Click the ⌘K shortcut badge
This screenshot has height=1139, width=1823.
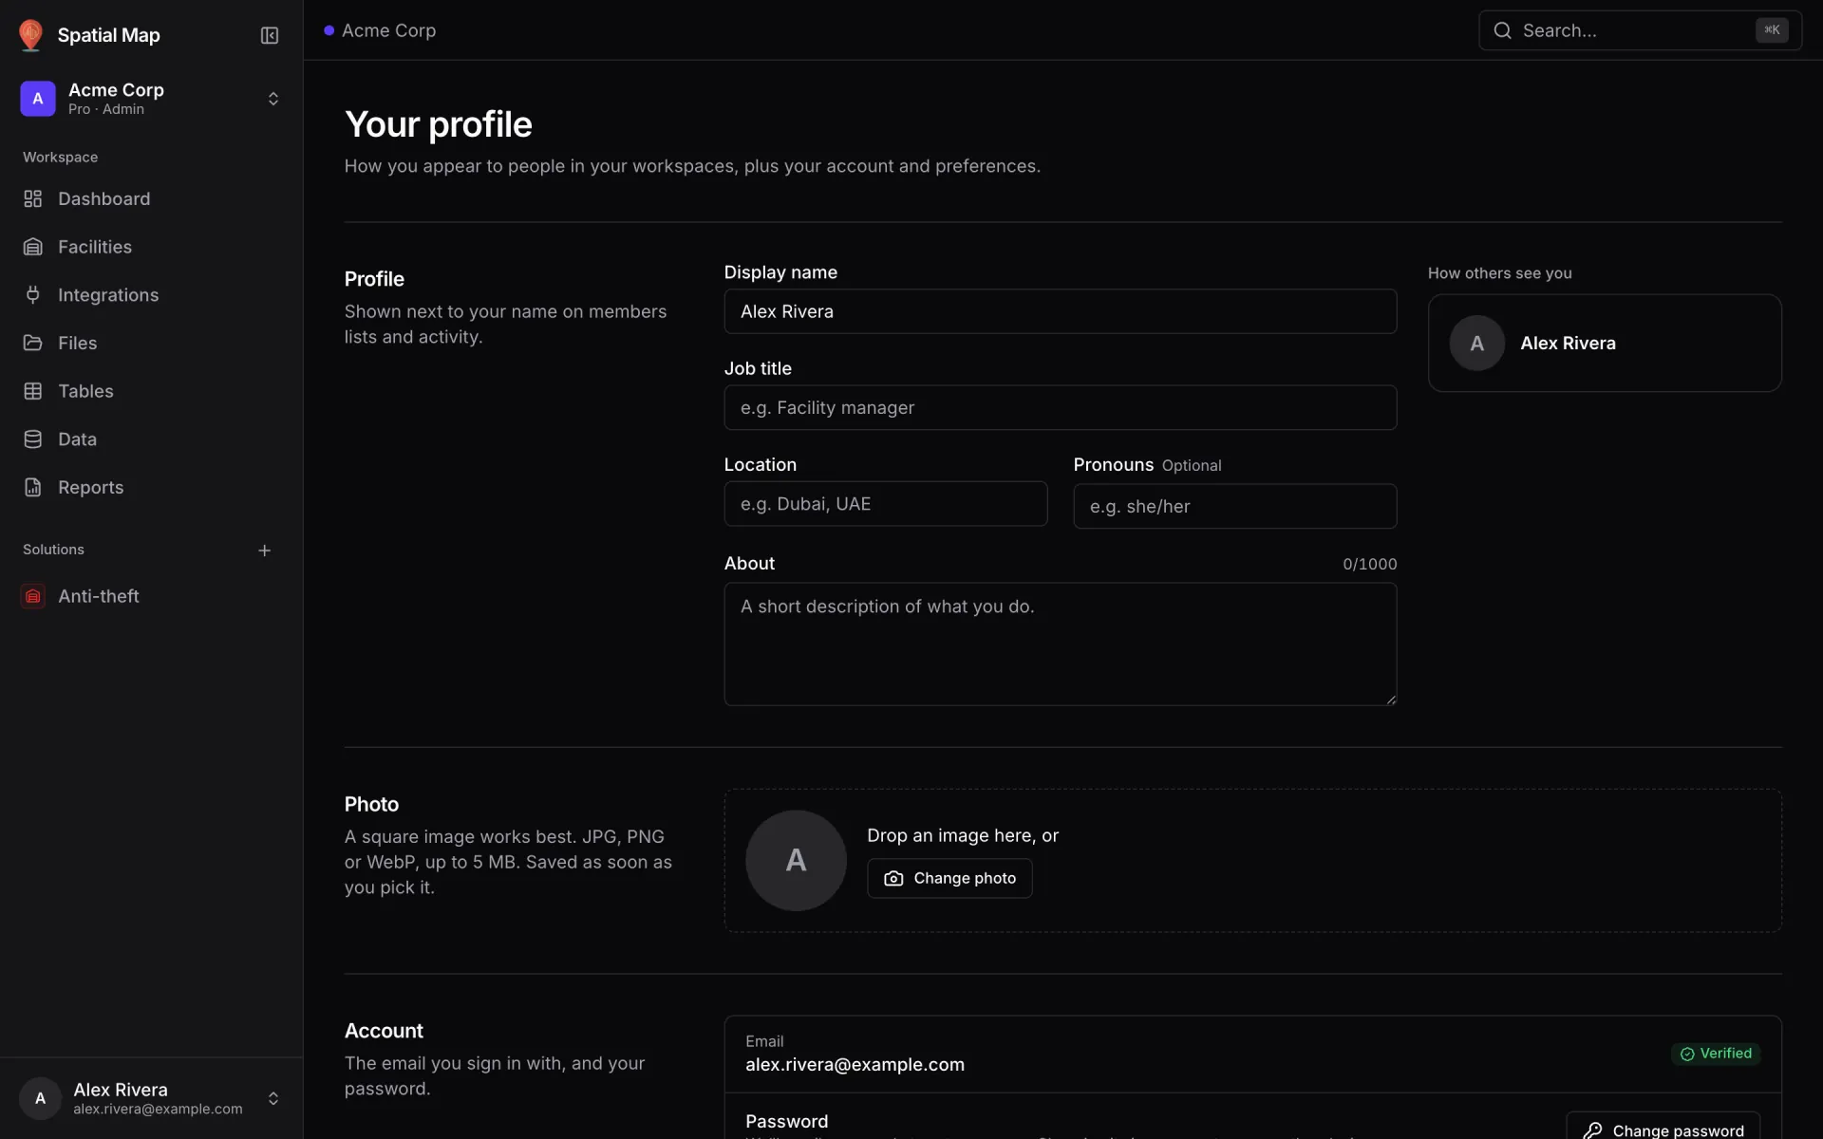pyautogui.click(x=1772, y=30)
